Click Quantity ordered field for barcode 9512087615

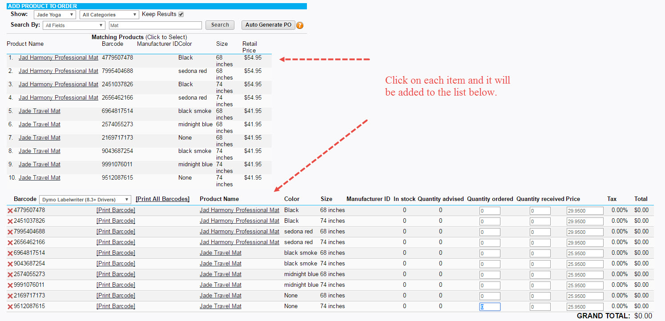pos(490,306)
